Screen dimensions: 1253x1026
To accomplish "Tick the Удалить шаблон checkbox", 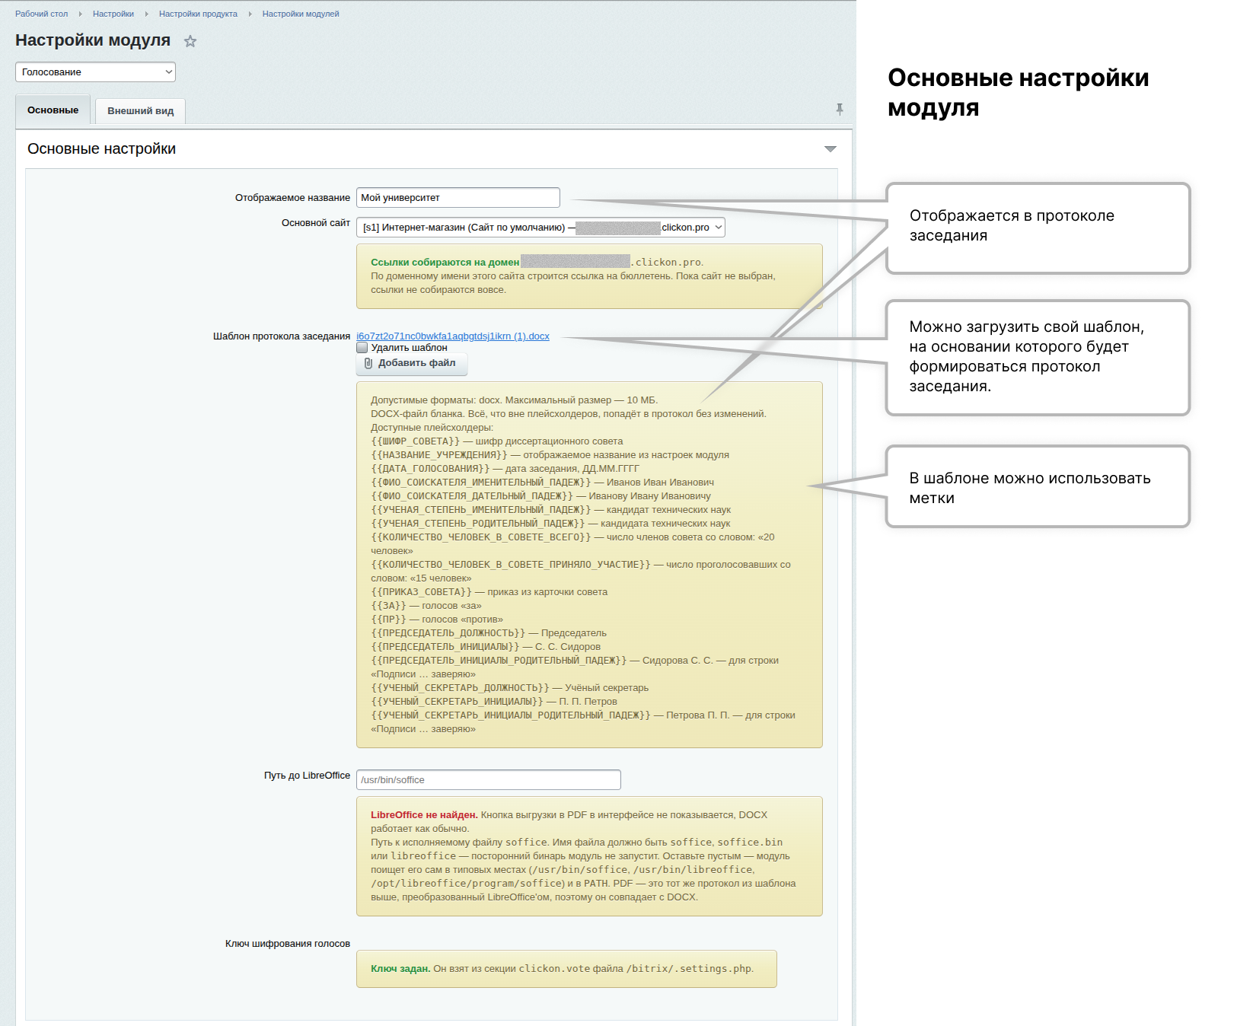I will point(362,348).
